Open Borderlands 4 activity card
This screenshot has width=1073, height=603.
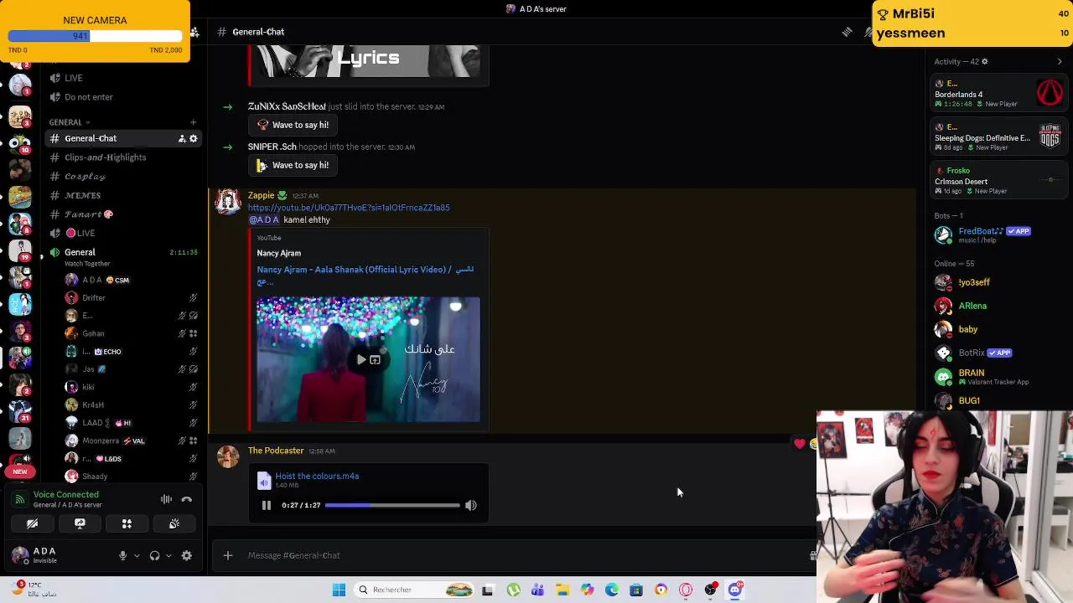tap(999, 93)
